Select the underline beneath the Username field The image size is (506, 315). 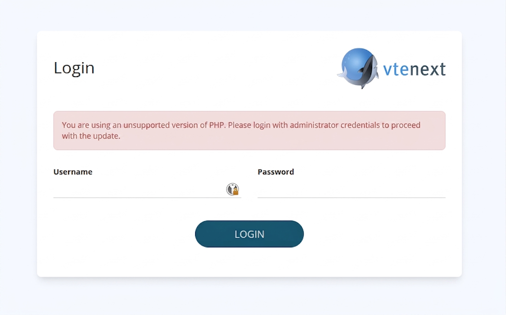point(147,197)
